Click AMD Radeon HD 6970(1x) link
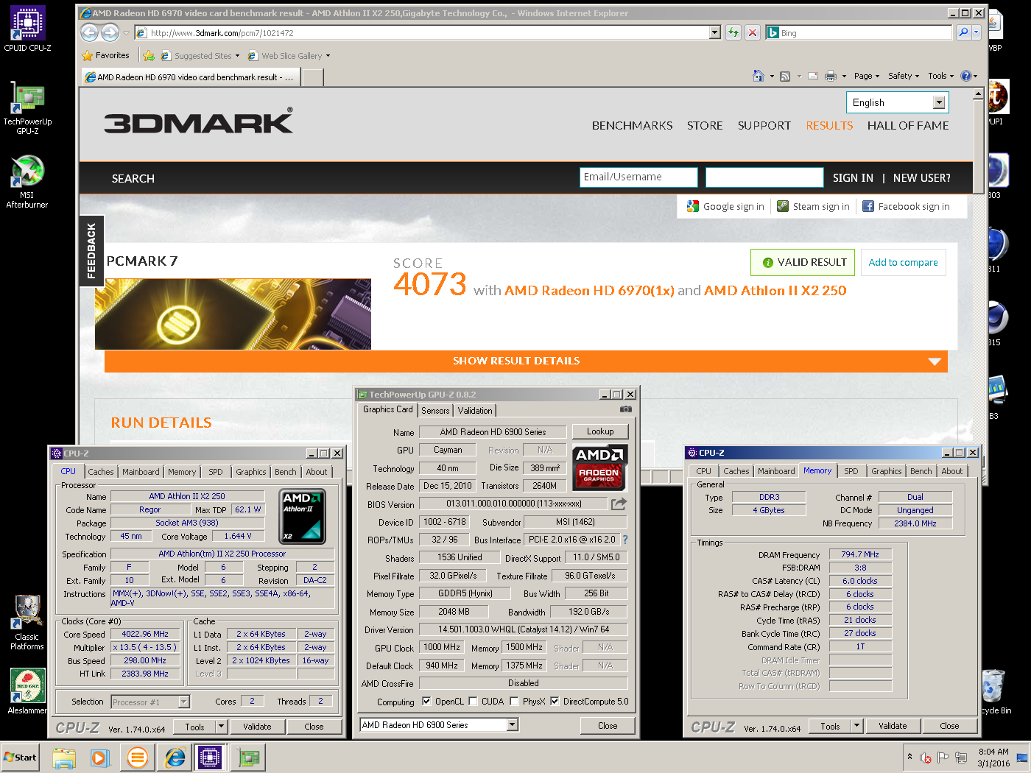Viewport: 1031px width, 773px height. [589, 291]
